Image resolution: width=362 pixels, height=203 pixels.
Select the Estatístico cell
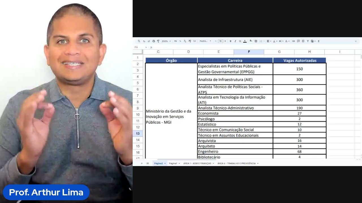point(235,124)
